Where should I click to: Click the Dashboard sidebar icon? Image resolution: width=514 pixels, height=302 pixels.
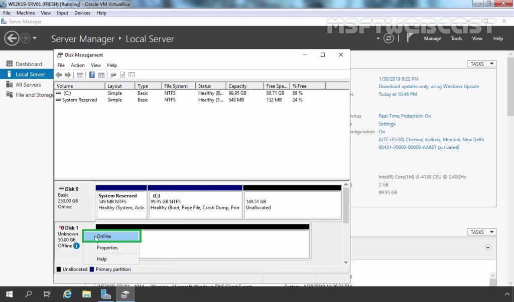[10, 64]
